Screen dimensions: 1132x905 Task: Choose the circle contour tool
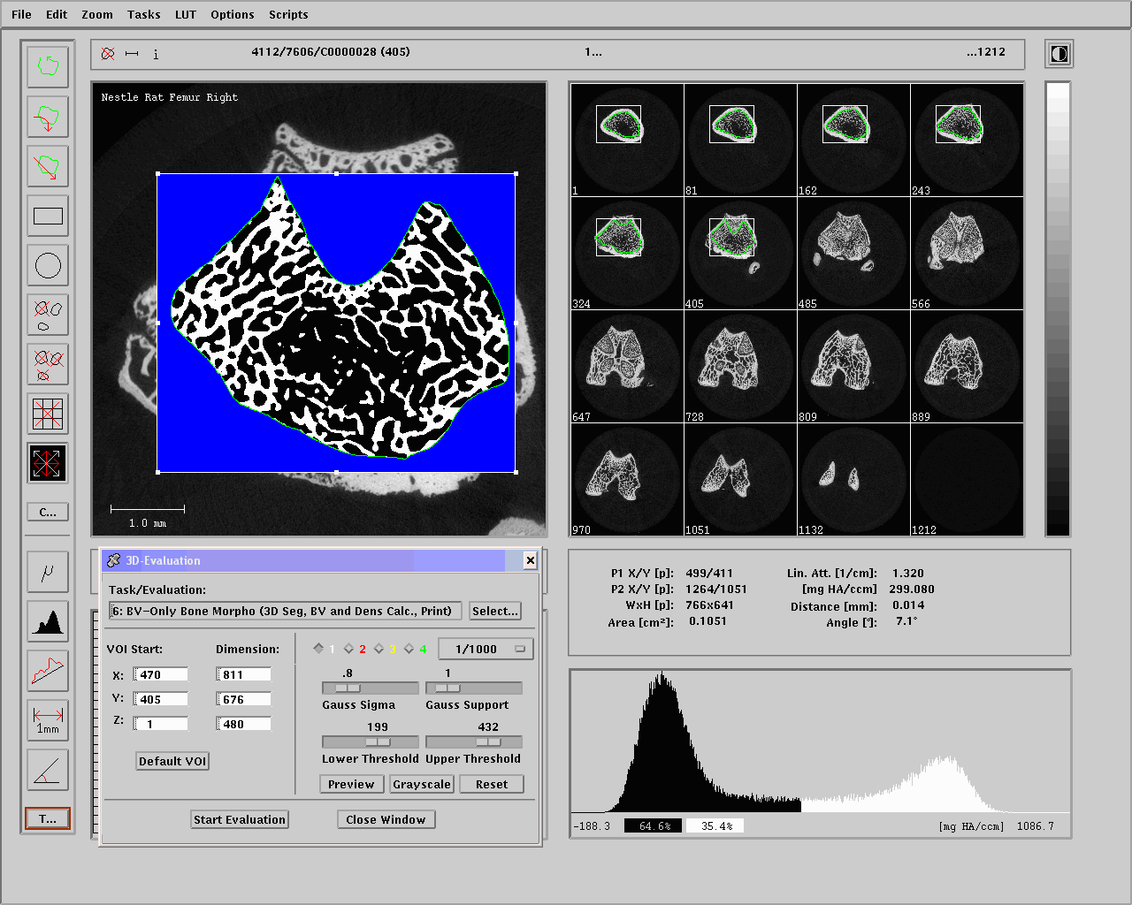pos(48,265)
